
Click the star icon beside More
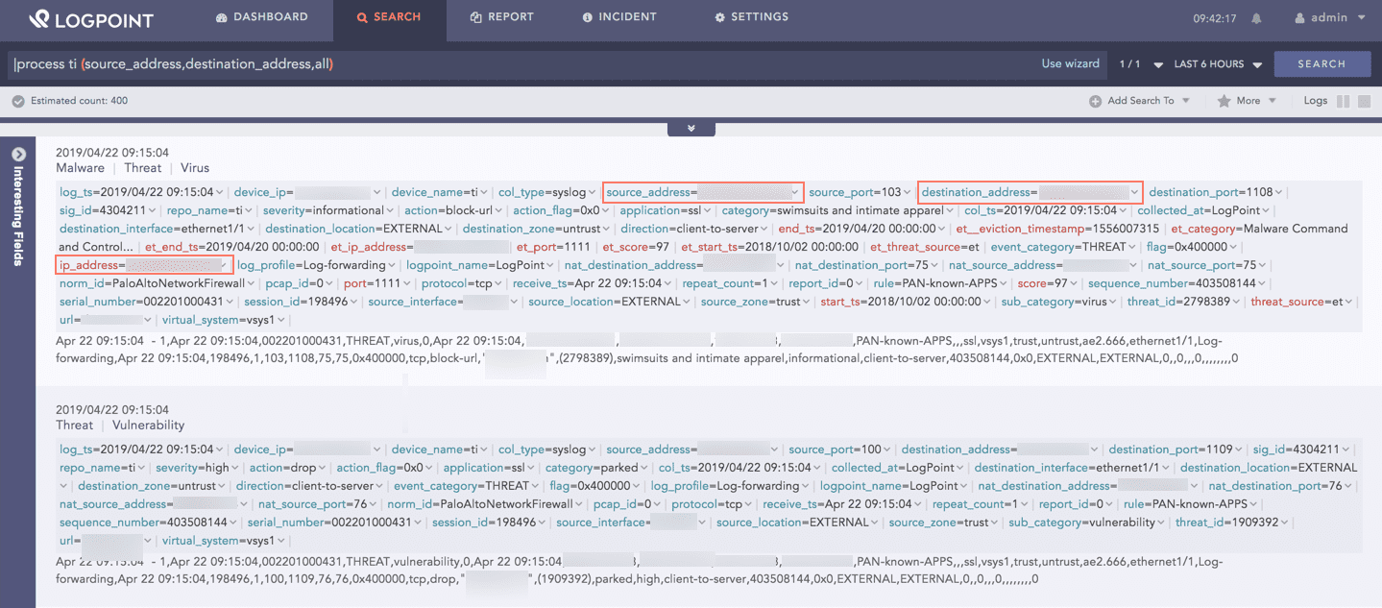(1223, 100)
